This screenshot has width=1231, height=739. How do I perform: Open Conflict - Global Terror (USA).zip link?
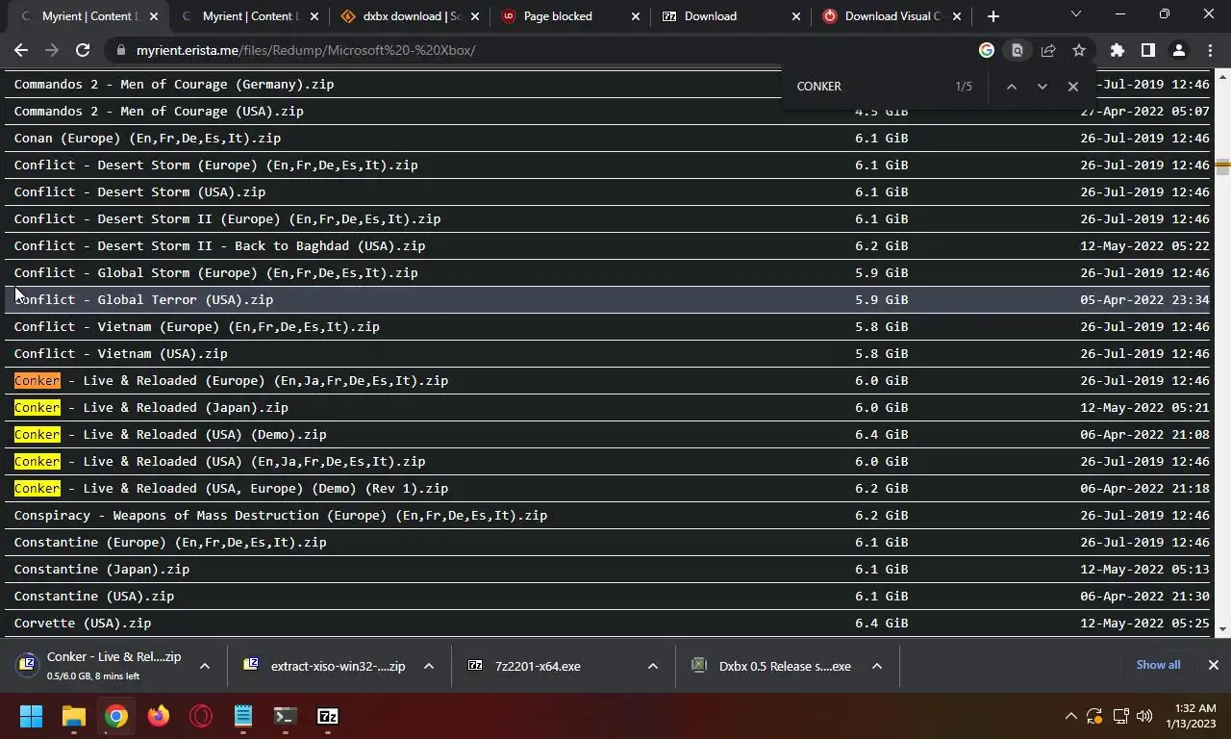(x=143, y=299)
